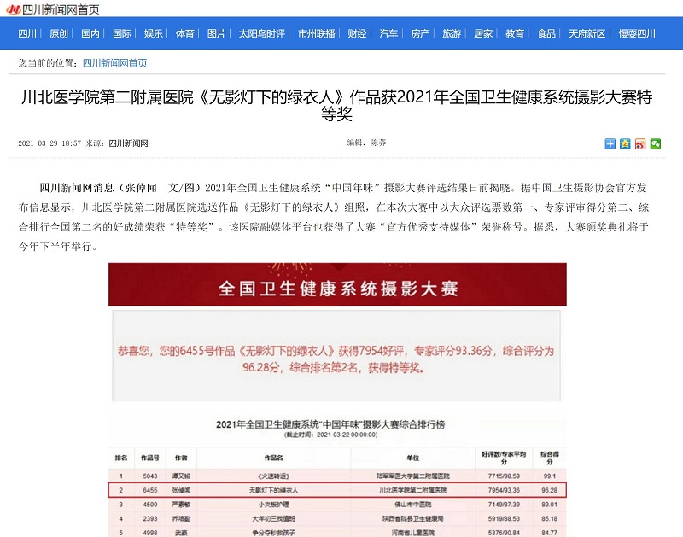
Task: Click 四川新闻网首页 header text at top
Action: [60, 9]
